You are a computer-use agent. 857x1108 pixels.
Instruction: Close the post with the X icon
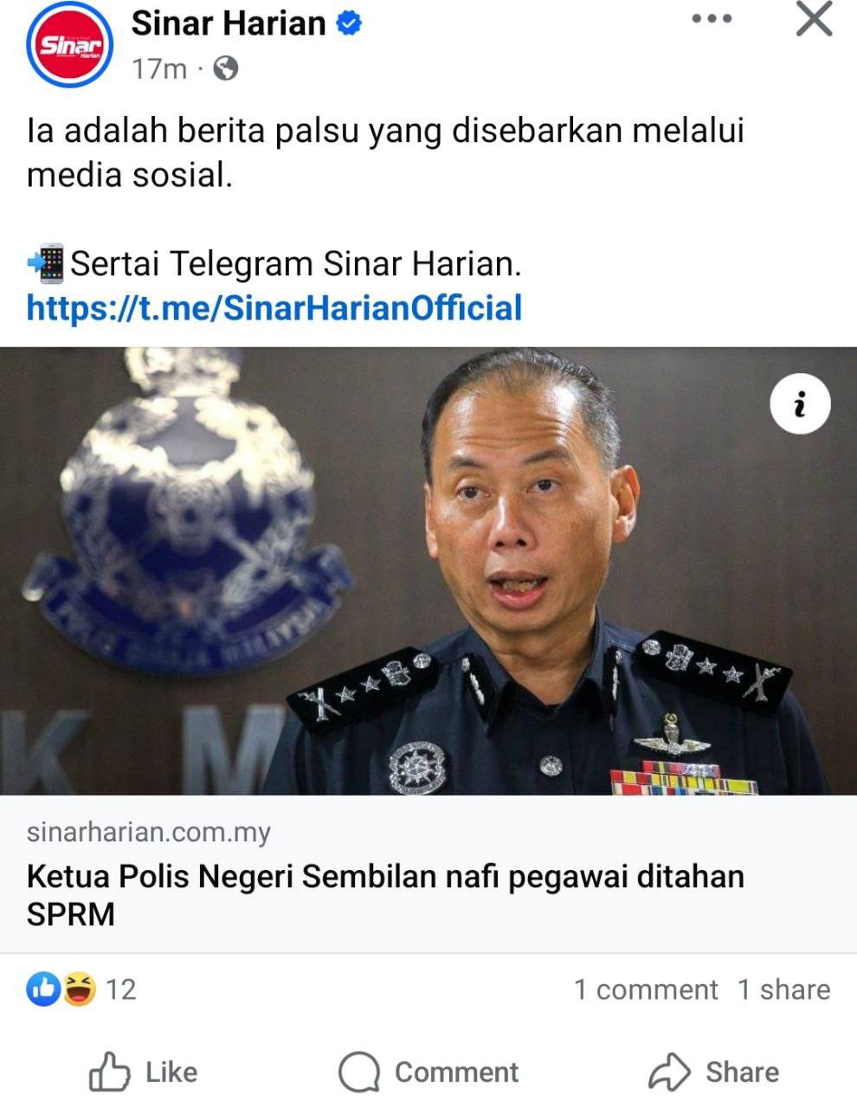pyautogui.click(x=814, y=19)
